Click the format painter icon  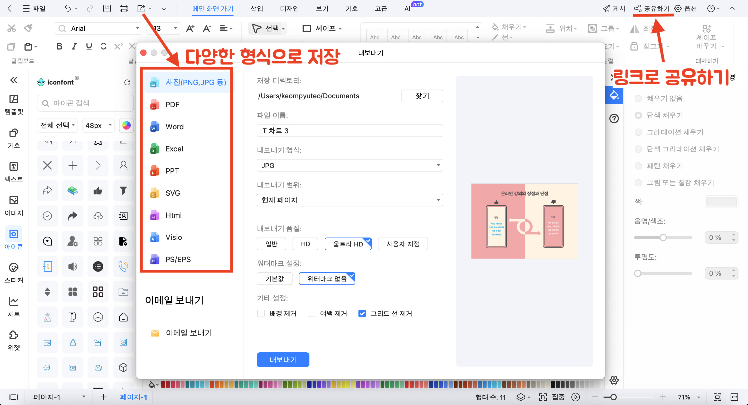[x=28, y=28]
